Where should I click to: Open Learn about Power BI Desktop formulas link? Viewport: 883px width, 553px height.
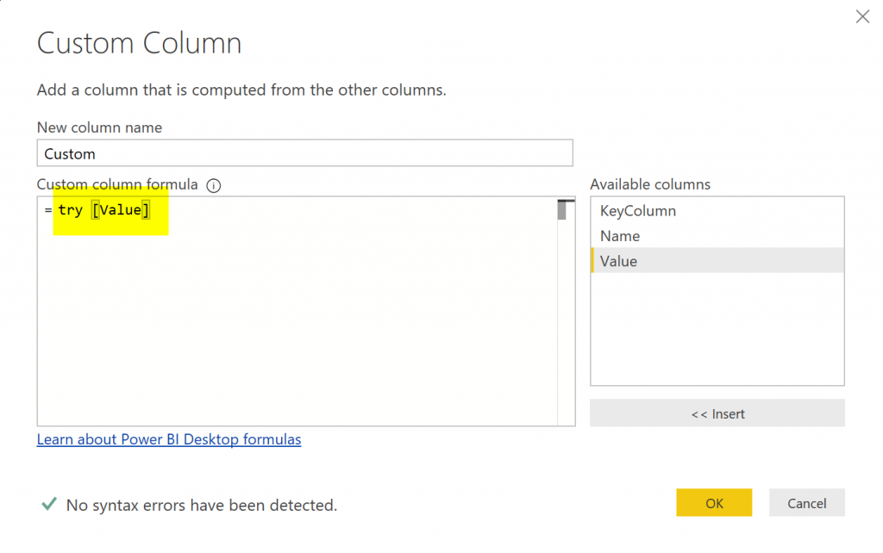point(169,439)
